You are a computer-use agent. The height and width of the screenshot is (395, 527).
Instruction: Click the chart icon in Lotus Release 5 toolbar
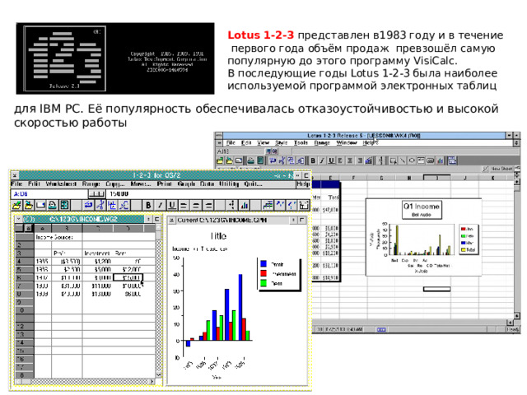(440, 160)
